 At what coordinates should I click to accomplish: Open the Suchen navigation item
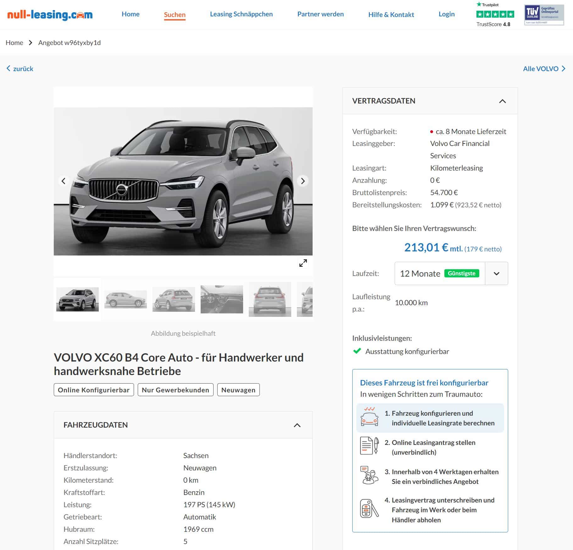click(175, 14)
